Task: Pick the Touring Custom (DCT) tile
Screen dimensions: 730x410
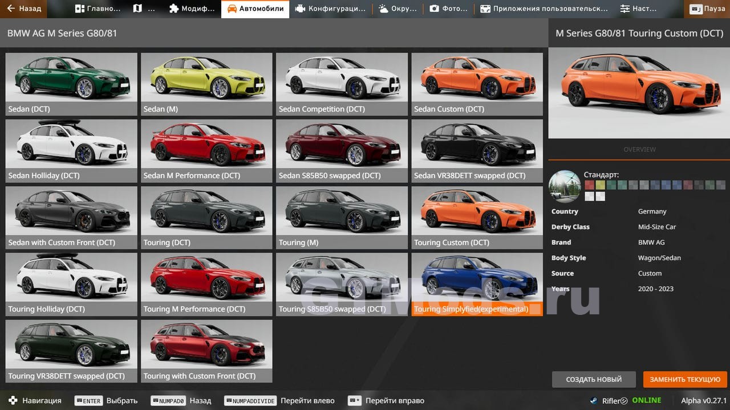Action: (x=477, y=218)
